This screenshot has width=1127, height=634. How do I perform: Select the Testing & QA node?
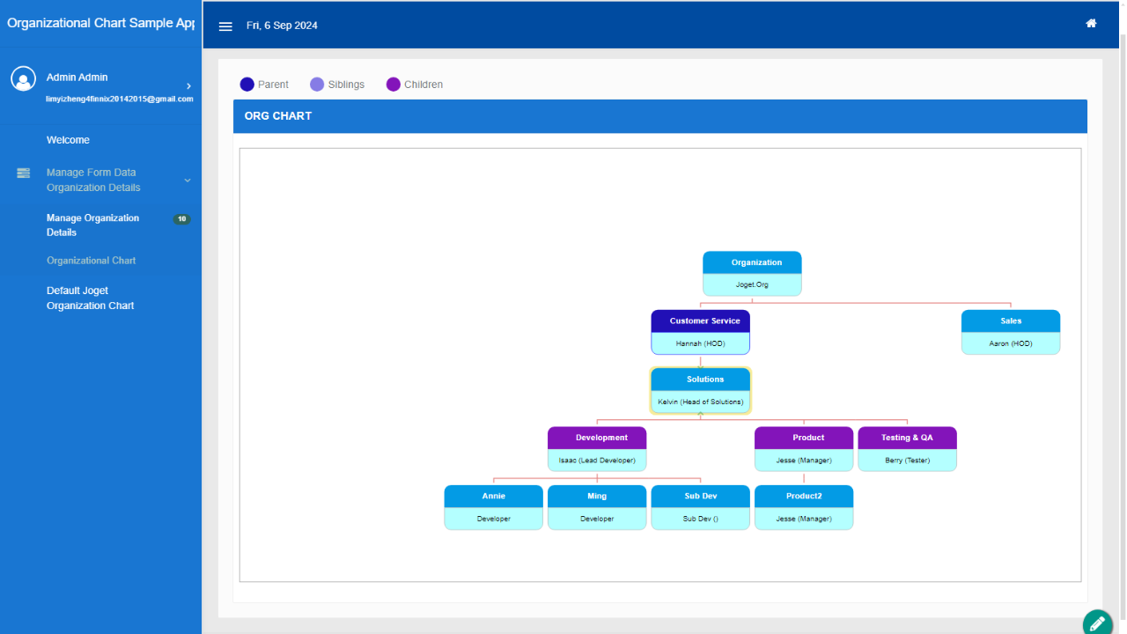[x=907, y=449]
